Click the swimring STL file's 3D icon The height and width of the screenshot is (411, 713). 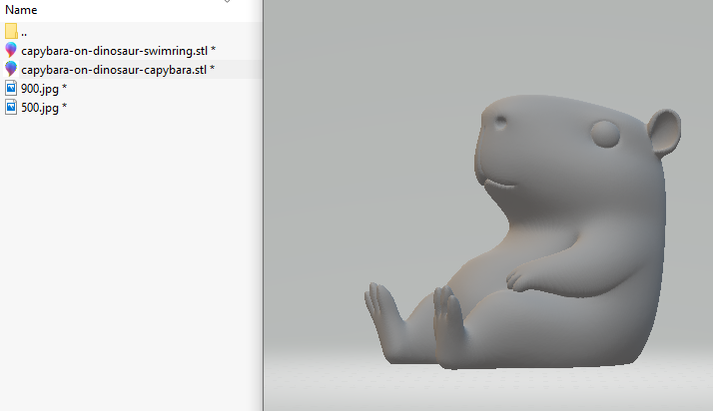pyautogui.click(x=11, y=50)
